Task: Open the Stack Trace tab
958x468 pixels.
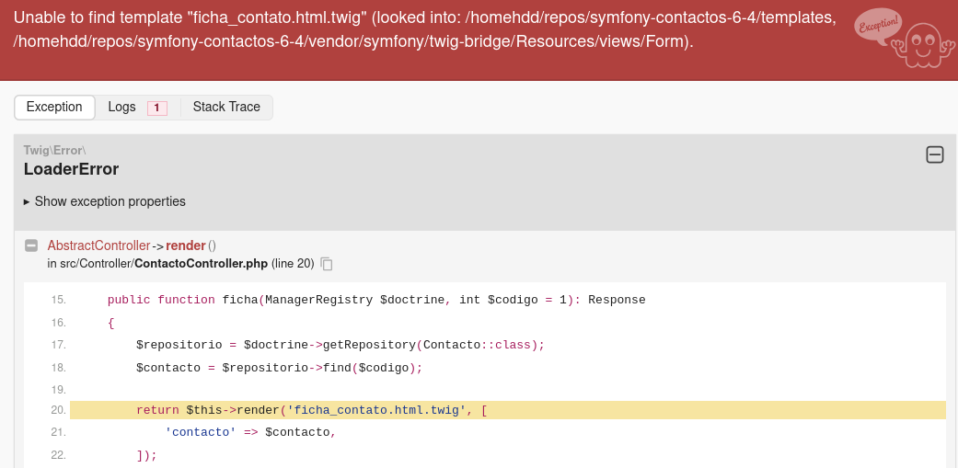Action: pos(226,107)
